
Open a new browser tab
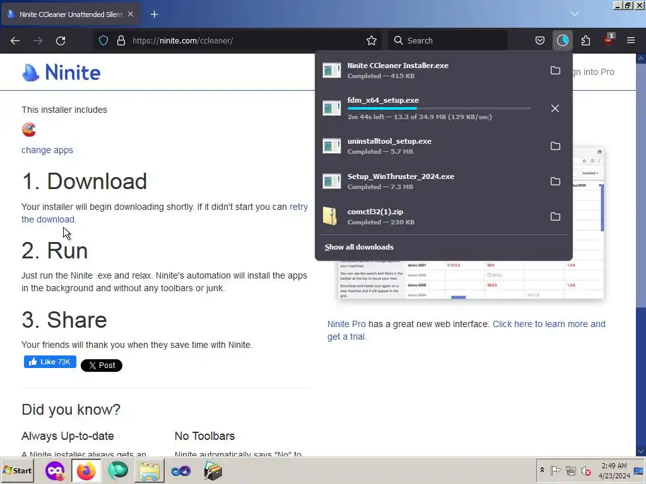(x=154, y=14)
